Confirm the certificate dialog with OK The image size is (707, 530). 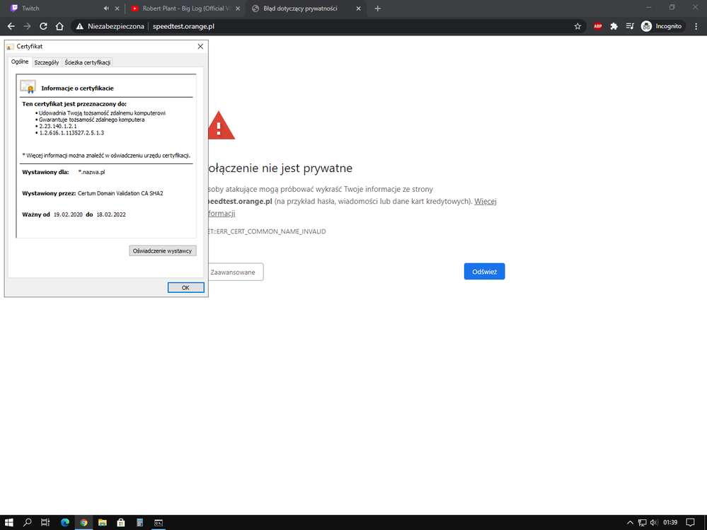pos(185,287)
